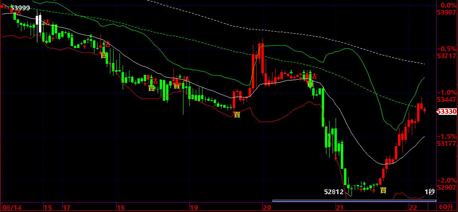Image resolution: width=458 pixels, height=212 pixels.
Task: Click date label 17 on time axis
Action: [x=67, y=208]
